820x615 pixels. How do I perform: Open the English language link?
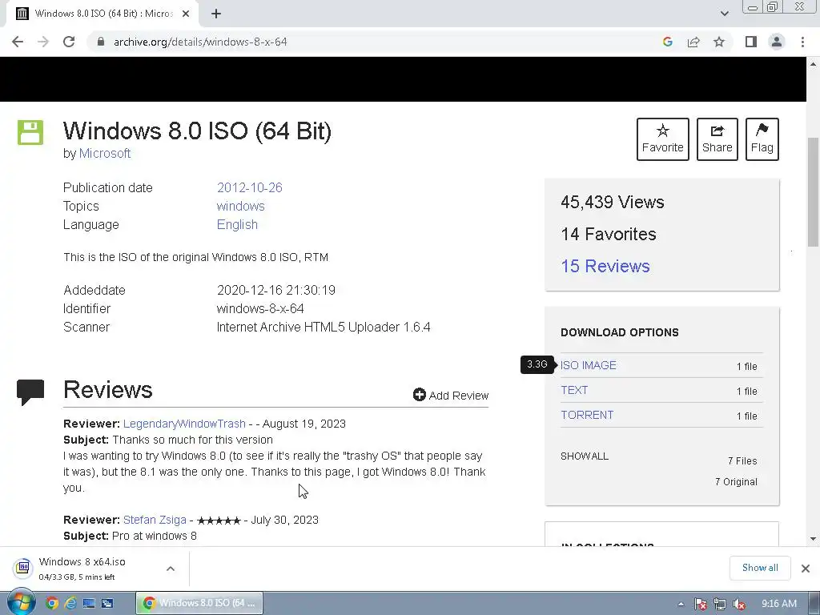tap(237, 224)
